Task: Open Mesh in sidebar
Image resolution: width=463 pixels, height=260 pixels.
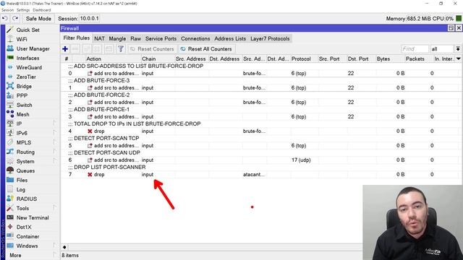Action: 22,114
